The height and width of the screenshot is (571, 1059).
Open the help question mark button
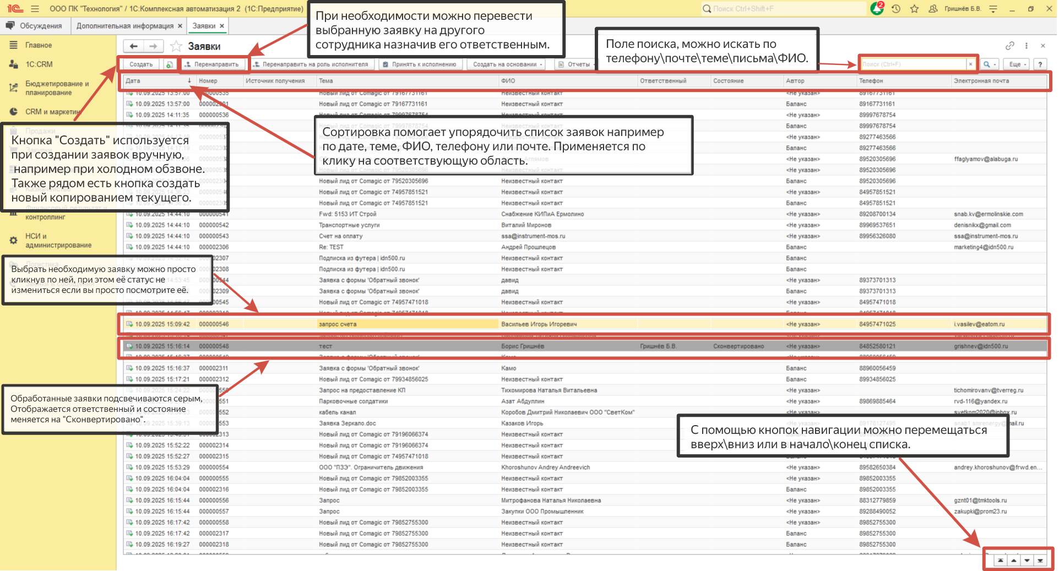point(1040,64)
